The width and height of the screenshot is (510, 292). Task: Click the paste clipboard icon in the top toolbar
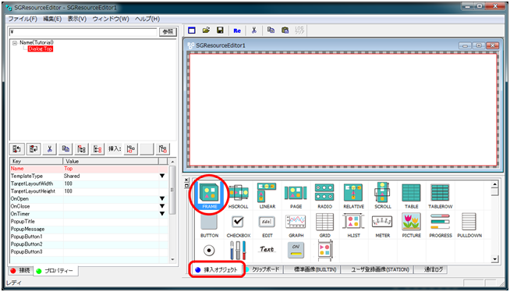(x=285, y=30)
